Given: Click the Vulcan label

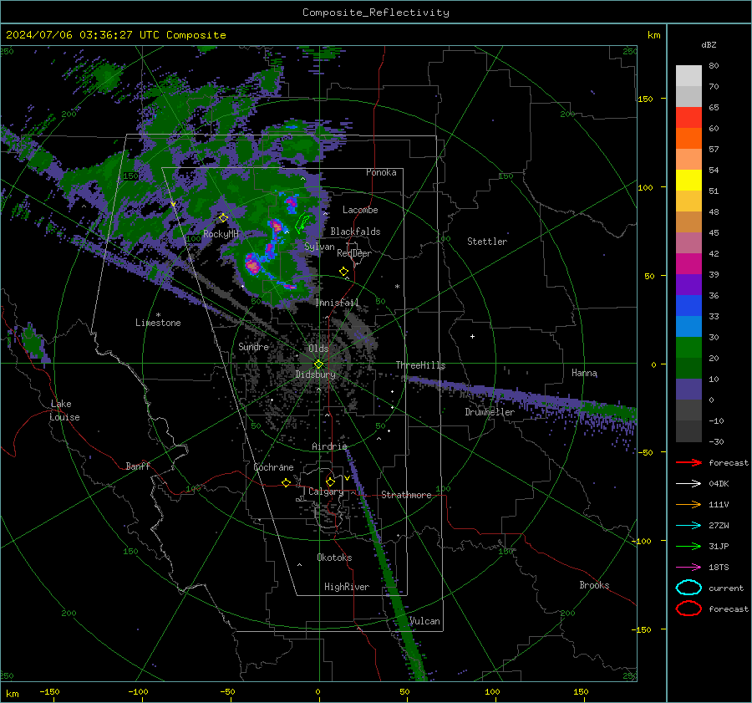Looking at the screenshot, I should 424,621.
